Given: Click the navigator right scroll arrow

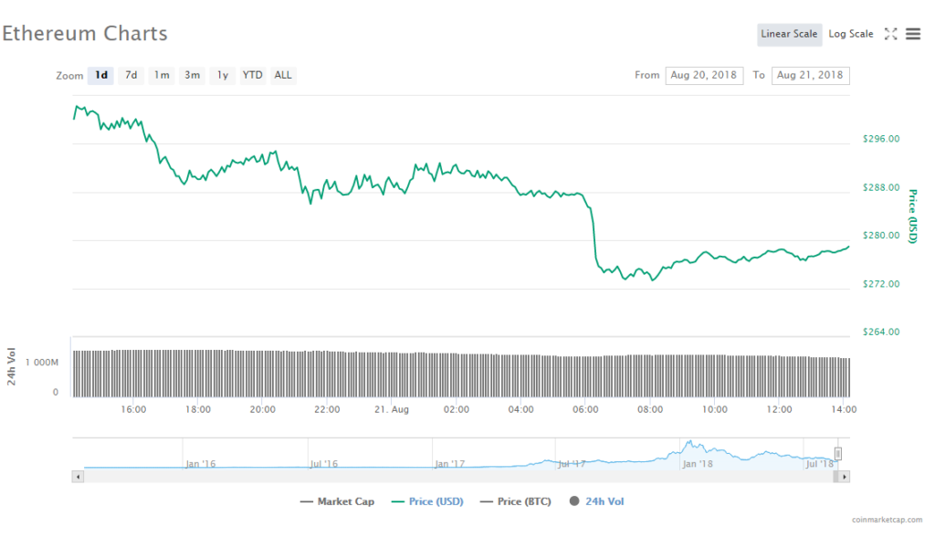Looking at the screenshot, I should [845, 476].
